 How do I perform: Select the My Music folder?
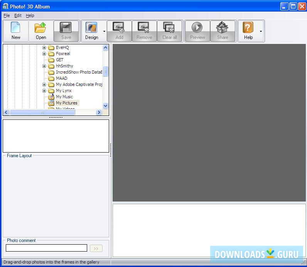64,97
